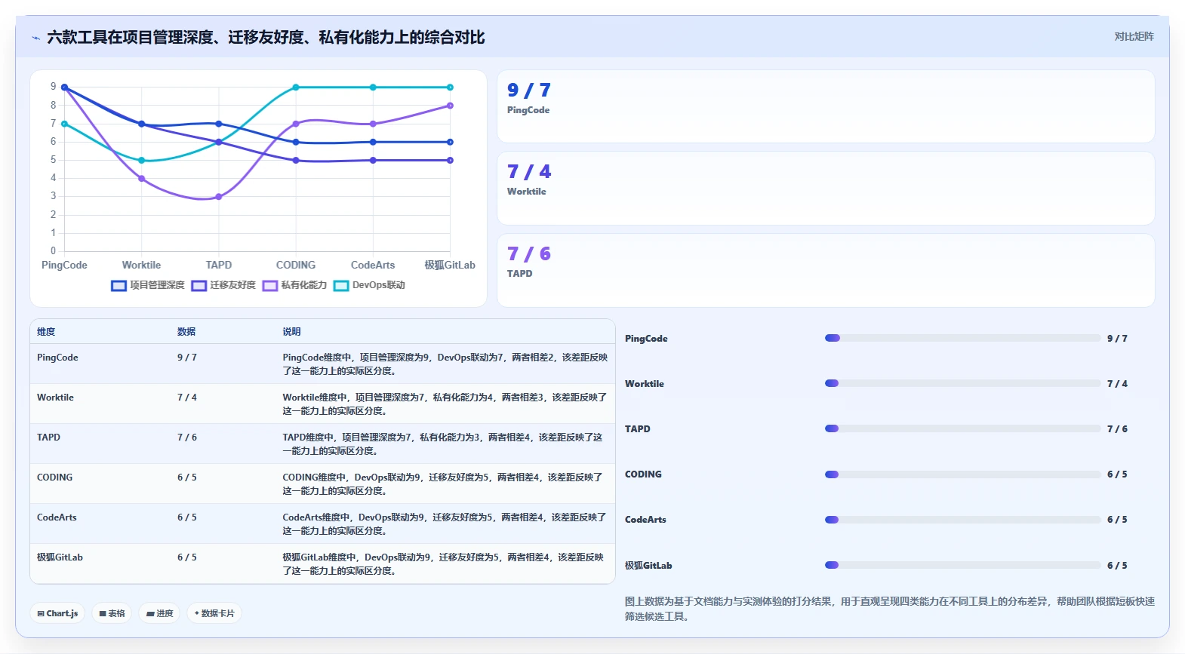
Task: Click the Worktile description text in the table
Action: (445, 404)
